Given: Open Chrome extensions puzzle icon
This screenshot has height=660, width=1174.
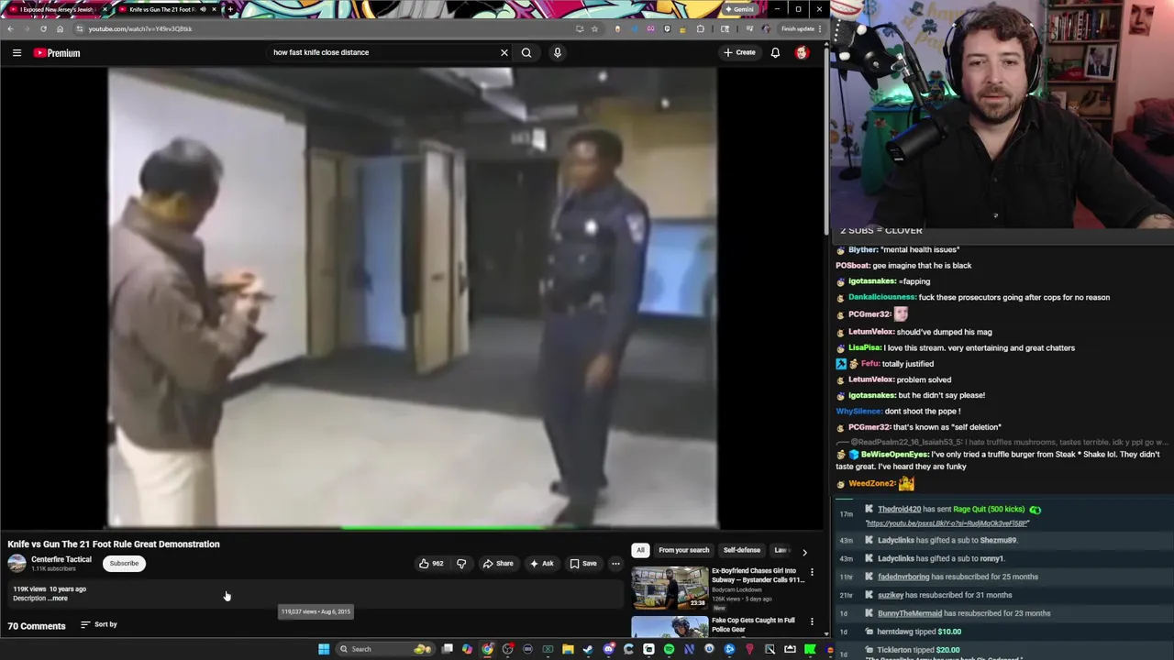Looking at the screenshot, I should pyautogui.click(x=701, y=28).
